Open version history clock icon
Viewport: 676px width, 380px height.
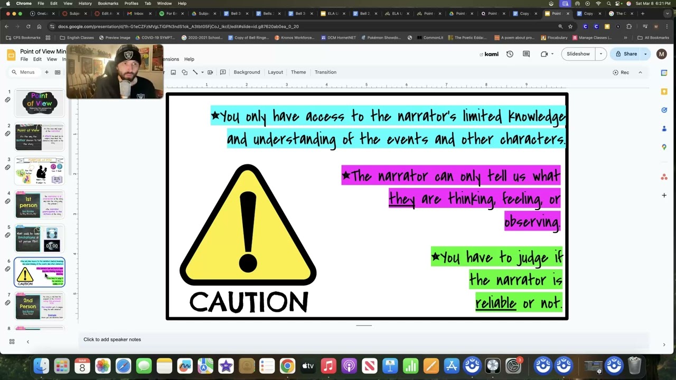click(510, 54)
